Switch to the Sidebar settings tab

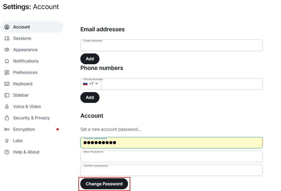21,95
